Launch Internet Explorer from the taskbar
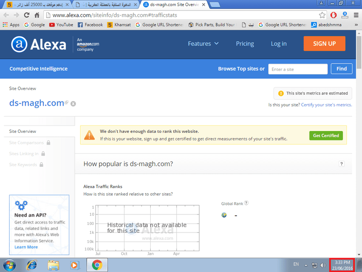 click(x=32, y=265)
